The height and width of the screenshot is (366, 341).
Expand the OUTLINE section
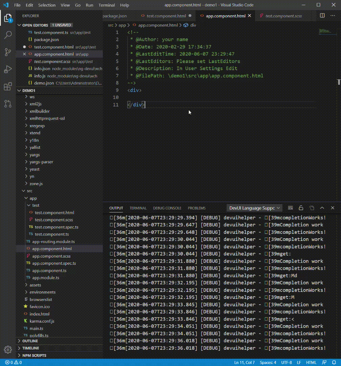coord(30,341)
